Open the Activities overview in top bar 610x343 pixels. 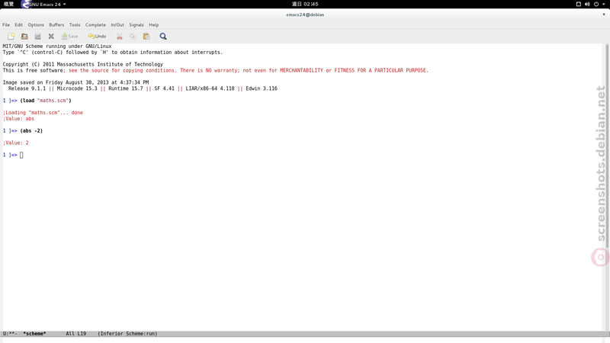pyautogui.click(x=8, y=5)
